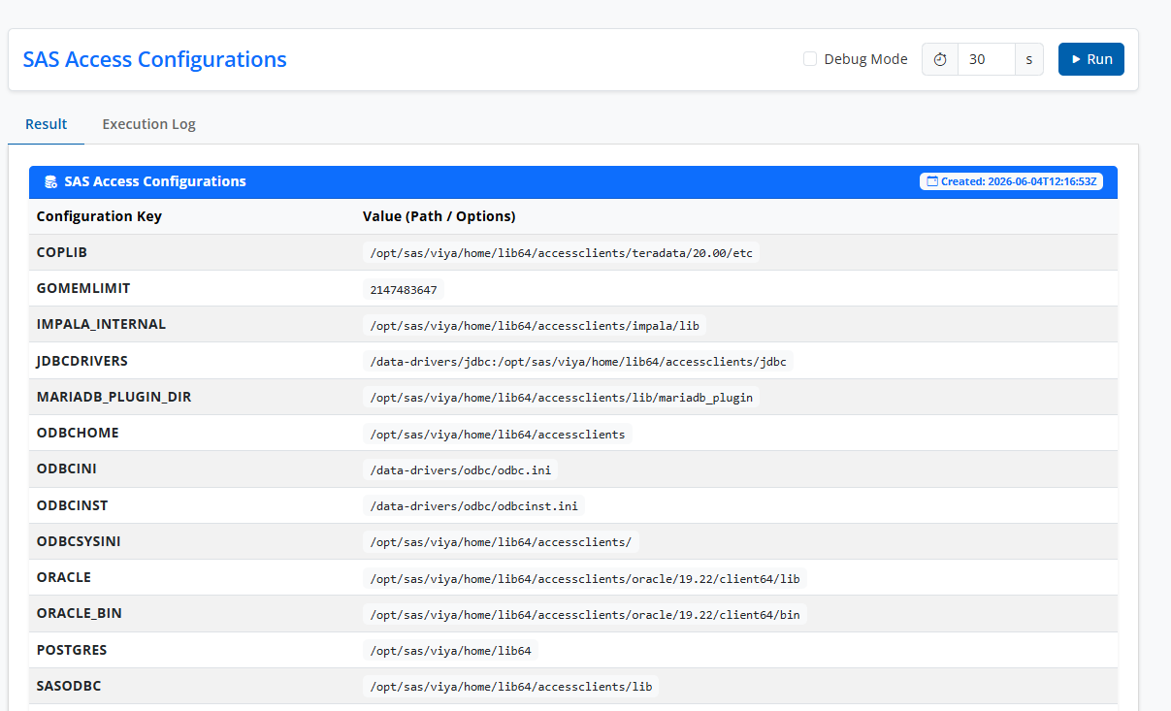Click the oracle/19.22/client64/lib path value
The height and width of the screenshot is (711, 1171).
point(585,578)
